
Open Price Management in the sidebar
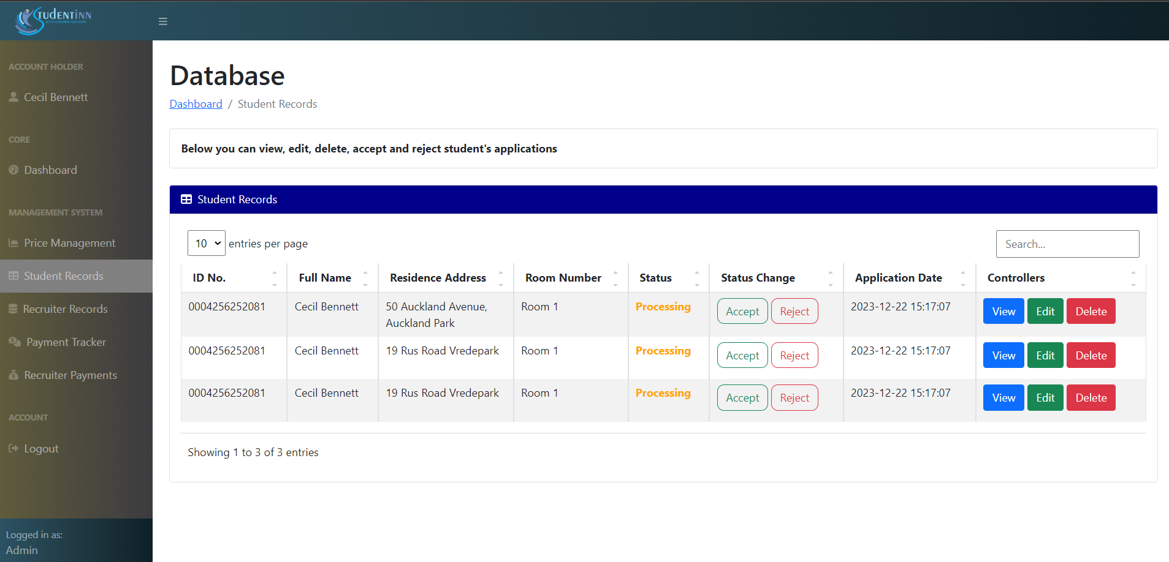coord(76,242)
